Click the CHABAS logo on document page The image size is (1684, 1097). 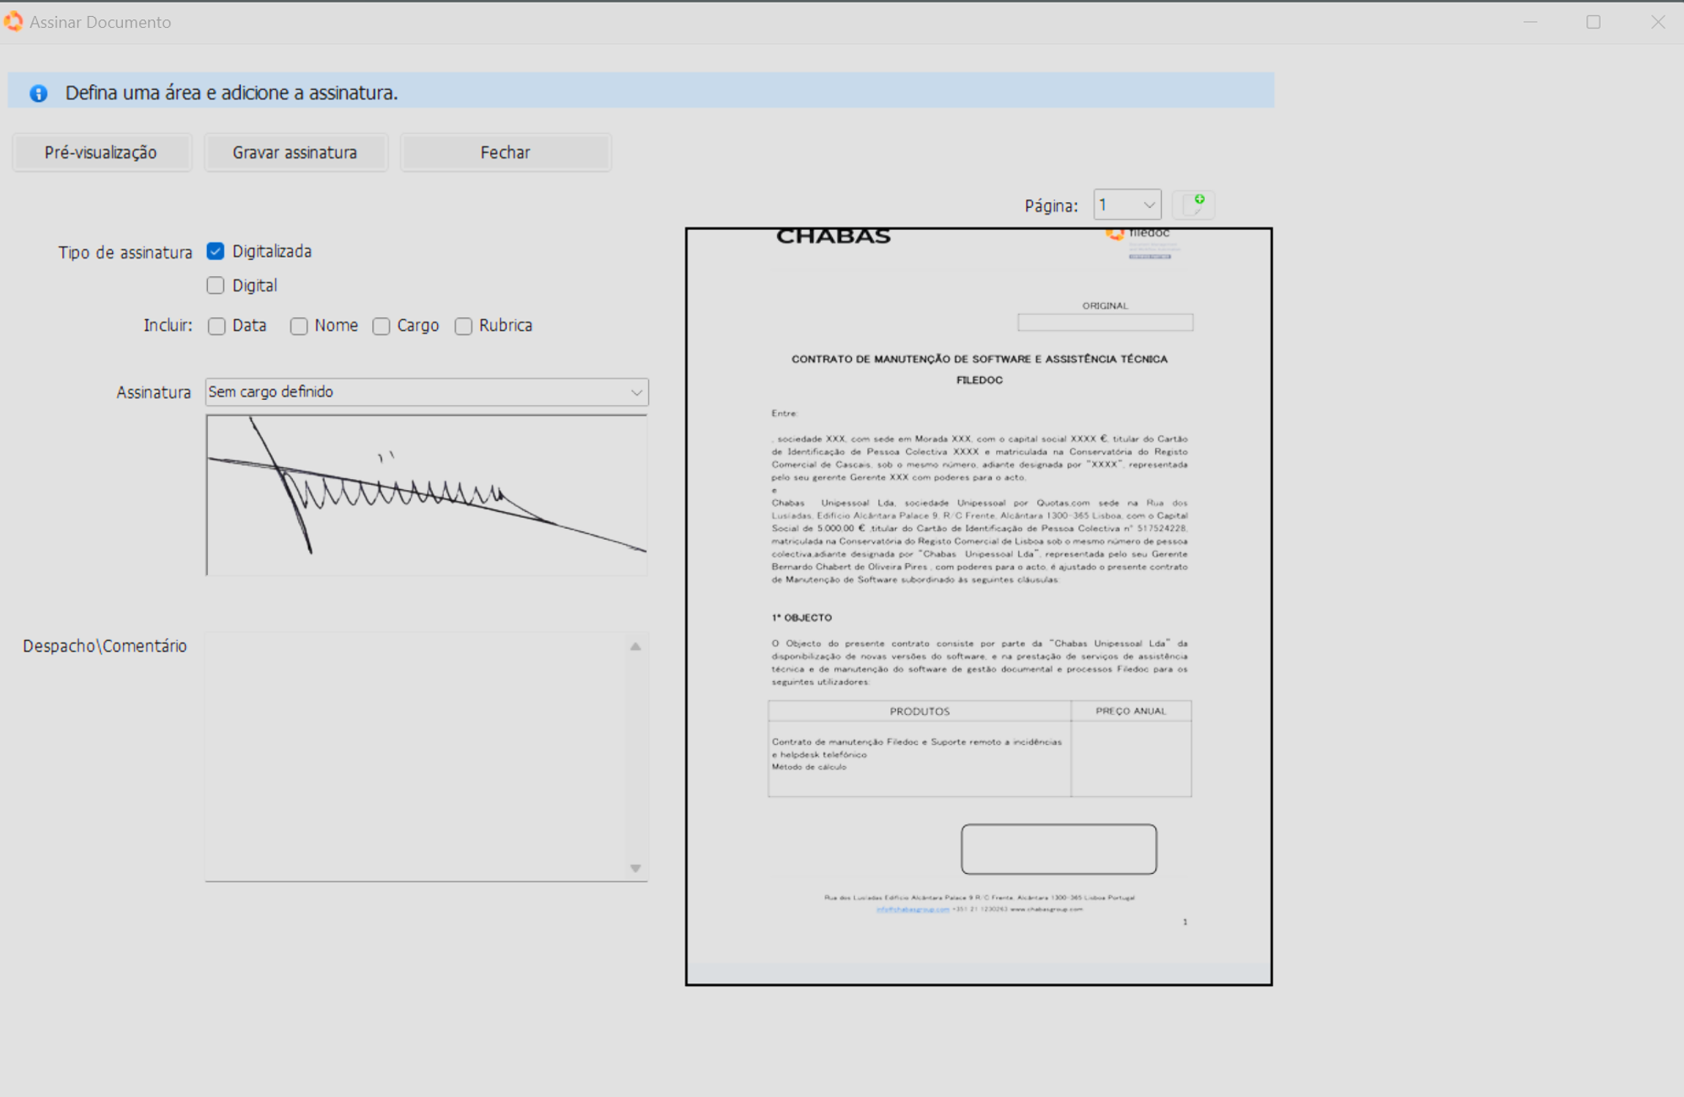coord(834,237)
